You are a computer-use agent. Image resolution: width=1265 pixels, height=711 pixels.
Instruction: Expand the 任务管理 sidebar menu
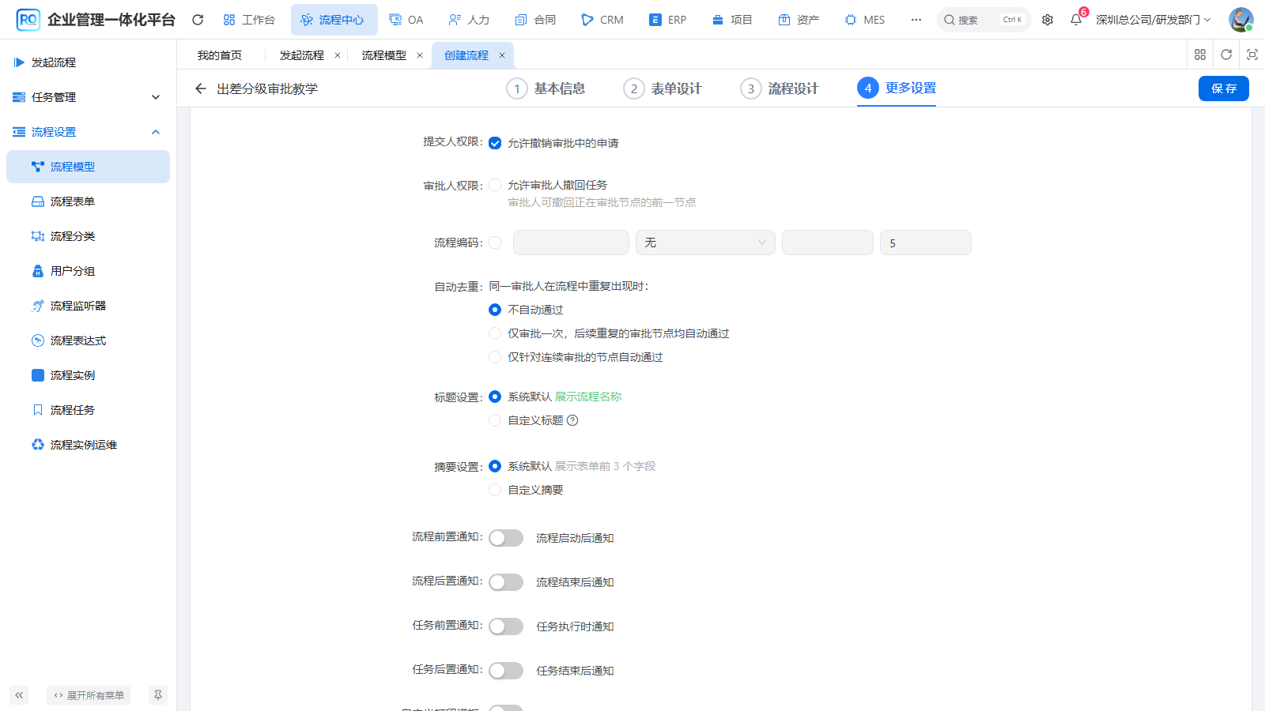tap(88, 97)
